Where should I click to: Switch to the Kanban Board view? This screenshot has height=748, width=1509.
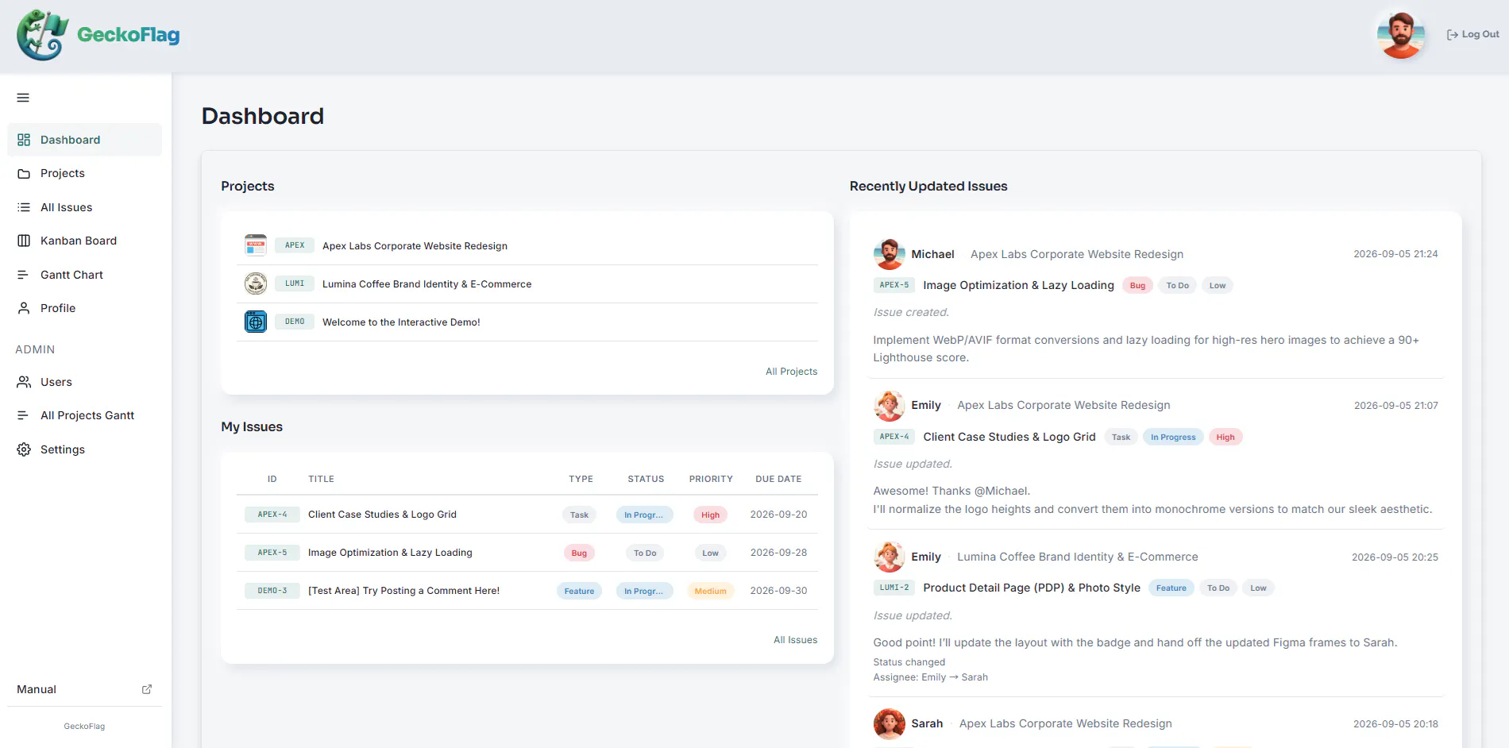pyautogui.click(x=84, y=241)
